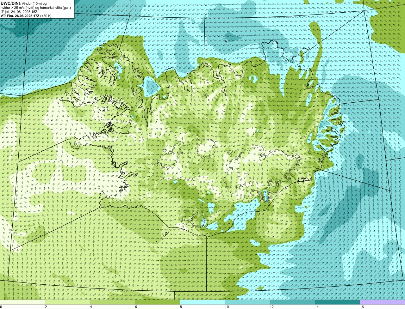Screen dimensions: 405x309
Task: Click the "IT: þri. 24. 06. 2025 15Z" line
Action: (19, 12)
